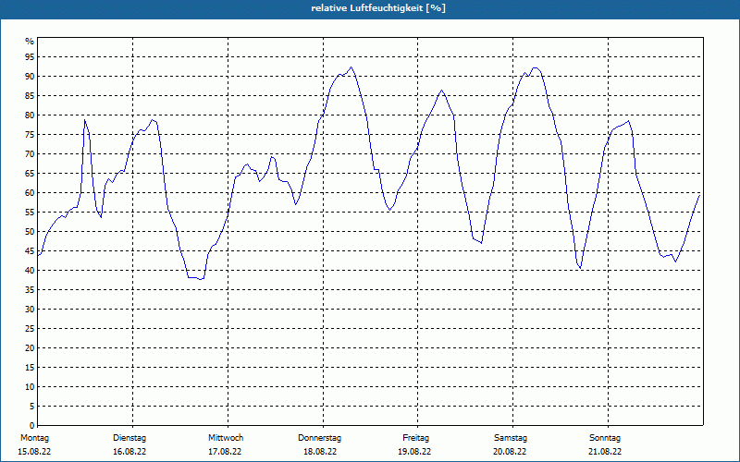Click the '60' y-axis value
This screenshot has width=740, height=462.
[x=30, y=193]
